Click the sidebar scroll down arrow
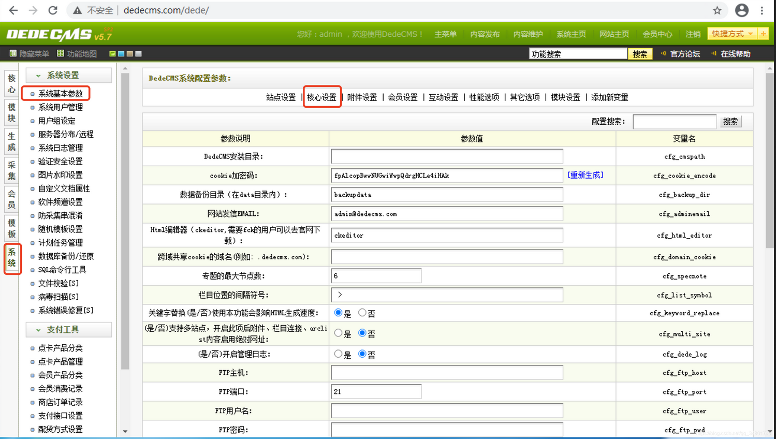This screenshot has width=776, height=439. point(125,431)
